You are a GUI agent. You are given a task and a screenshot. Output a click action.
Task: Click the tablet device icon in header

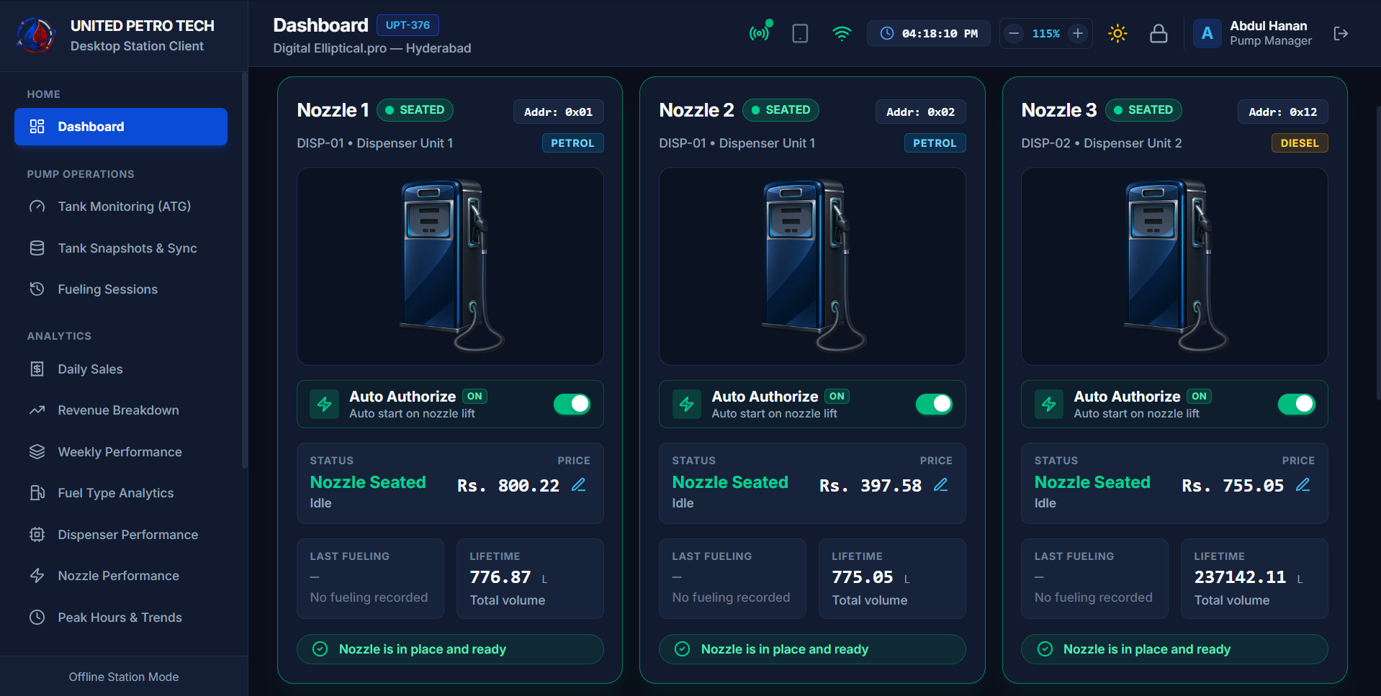point(800,34)
